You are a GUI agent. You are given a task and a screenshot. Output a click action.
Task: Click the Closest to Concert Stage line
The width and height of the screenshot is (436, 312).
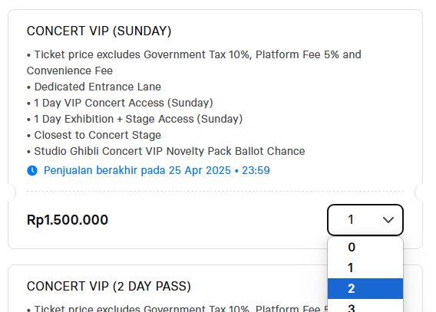[x=94, y=135]
